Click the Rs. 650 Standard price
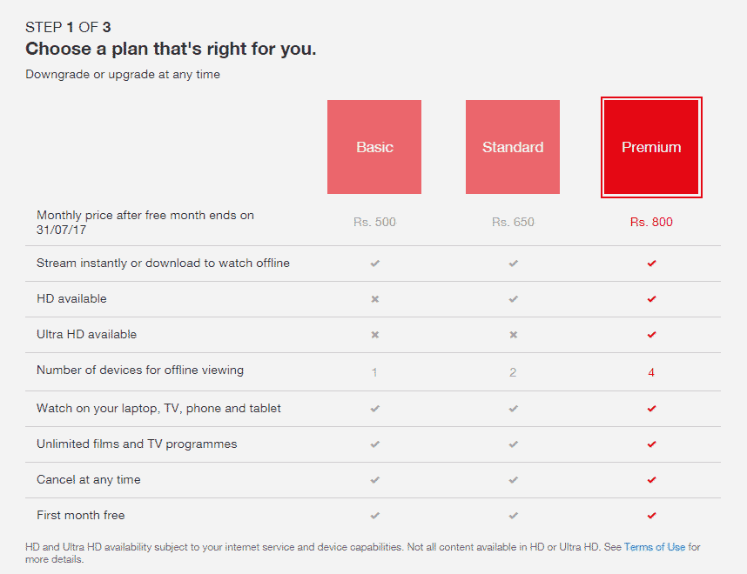The width and height of the screenshot is (747, 574). click(513, 222)
